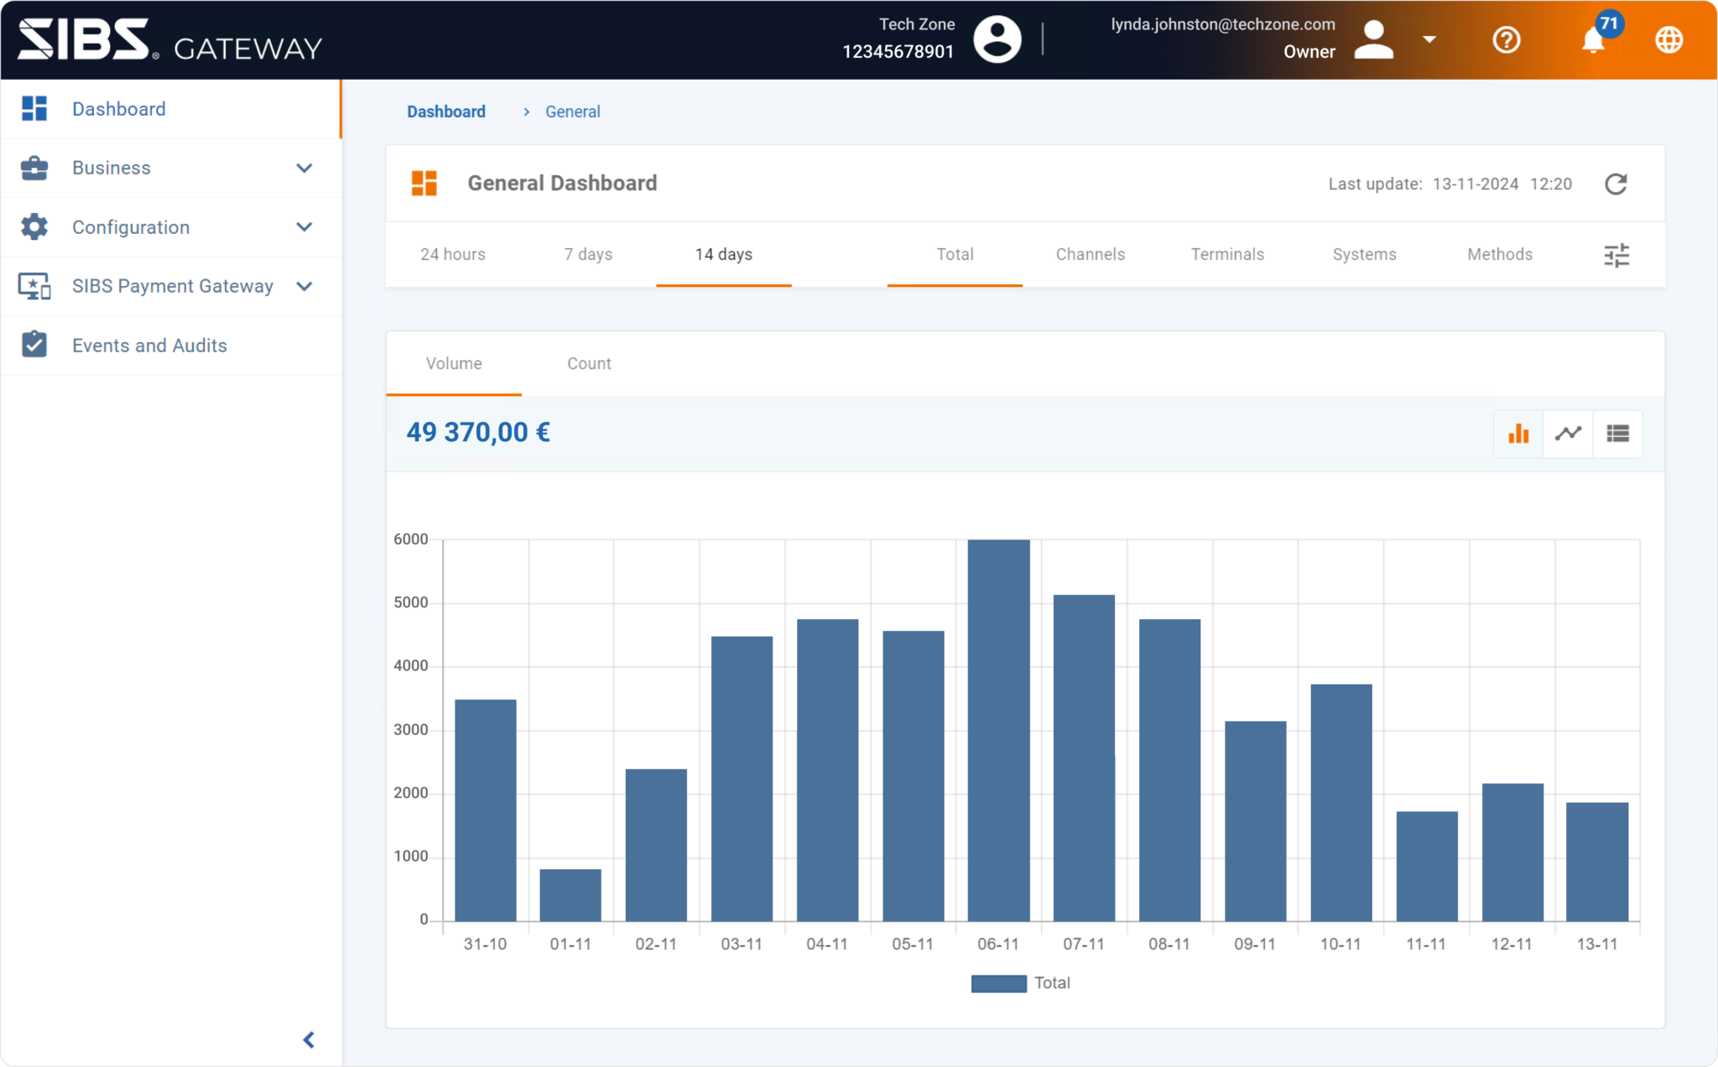
Task: Expand the SIBS Payment Gateway menu
Action: click(x=173, y=286)
